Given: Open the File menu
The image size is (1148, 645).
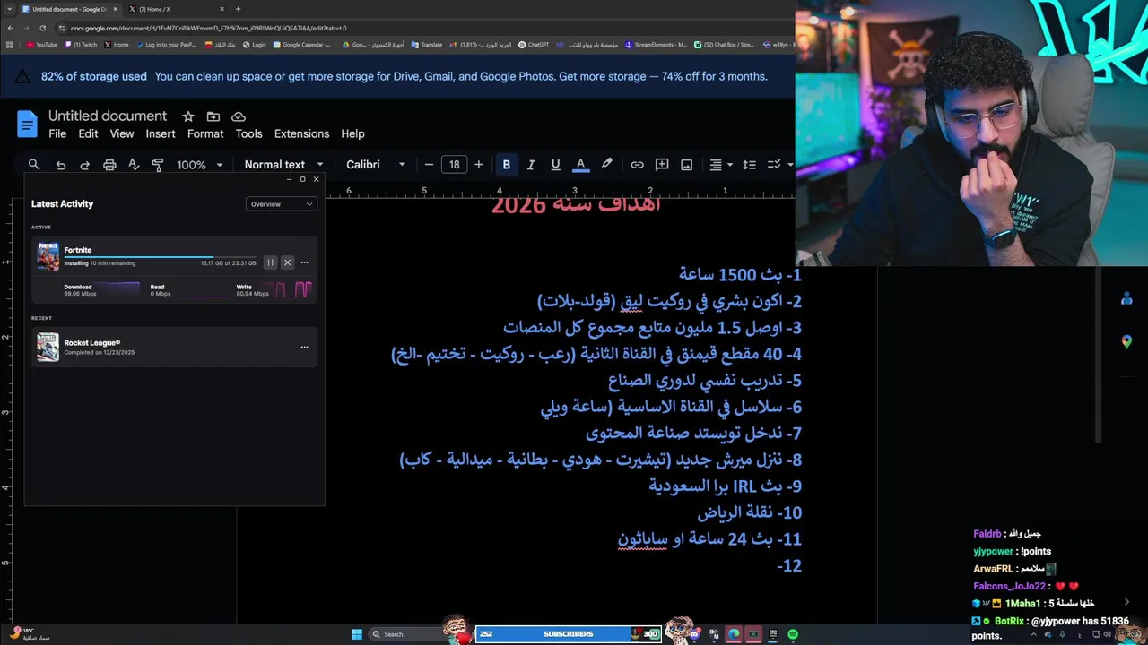Looking at the screenshot, I should 57,133.
